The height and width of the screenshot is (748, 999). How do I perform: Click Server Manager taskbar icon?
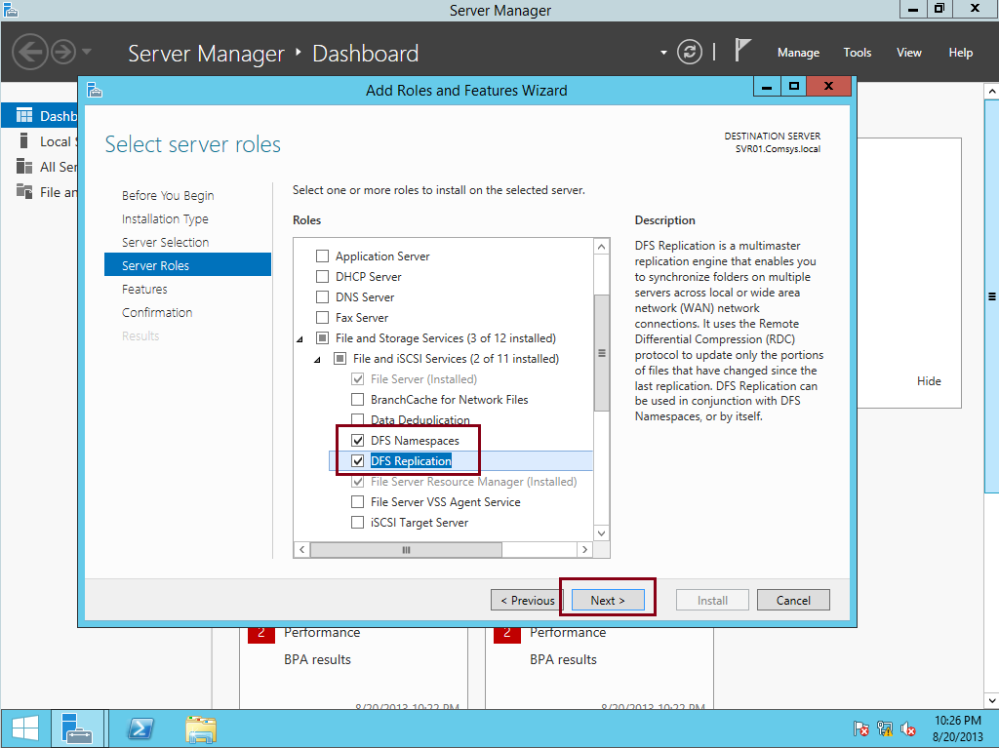tap(77, 728)
